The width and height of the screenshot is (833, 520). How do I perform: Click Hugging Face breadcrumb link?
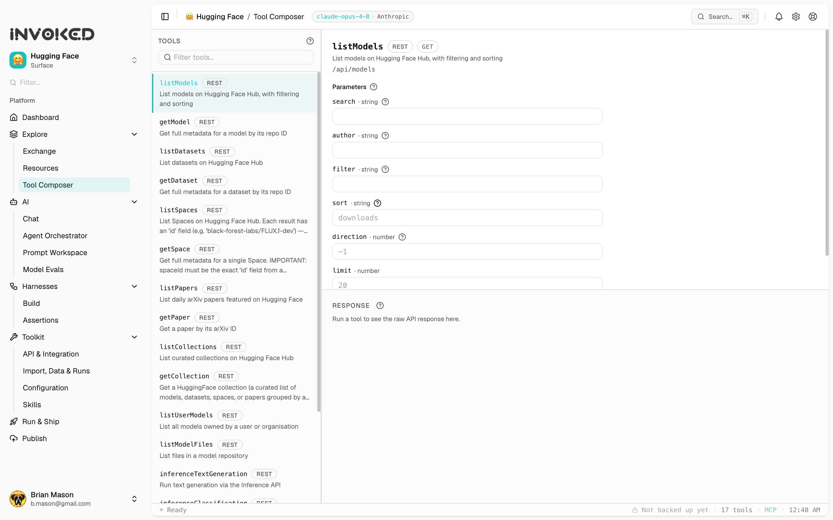[x=220, y=17]
